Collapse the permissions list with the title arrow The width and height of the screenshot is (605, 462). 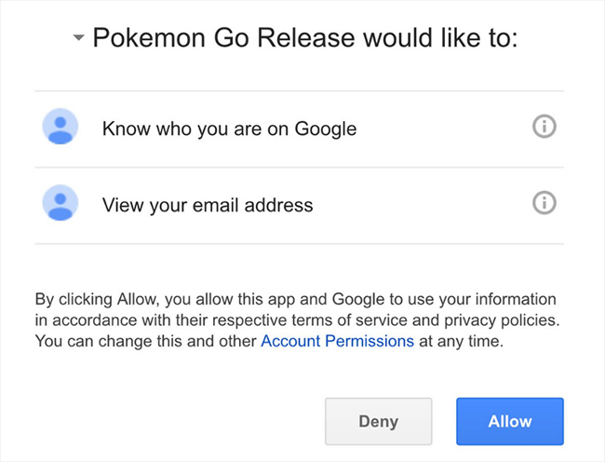[x=78, y=39]
